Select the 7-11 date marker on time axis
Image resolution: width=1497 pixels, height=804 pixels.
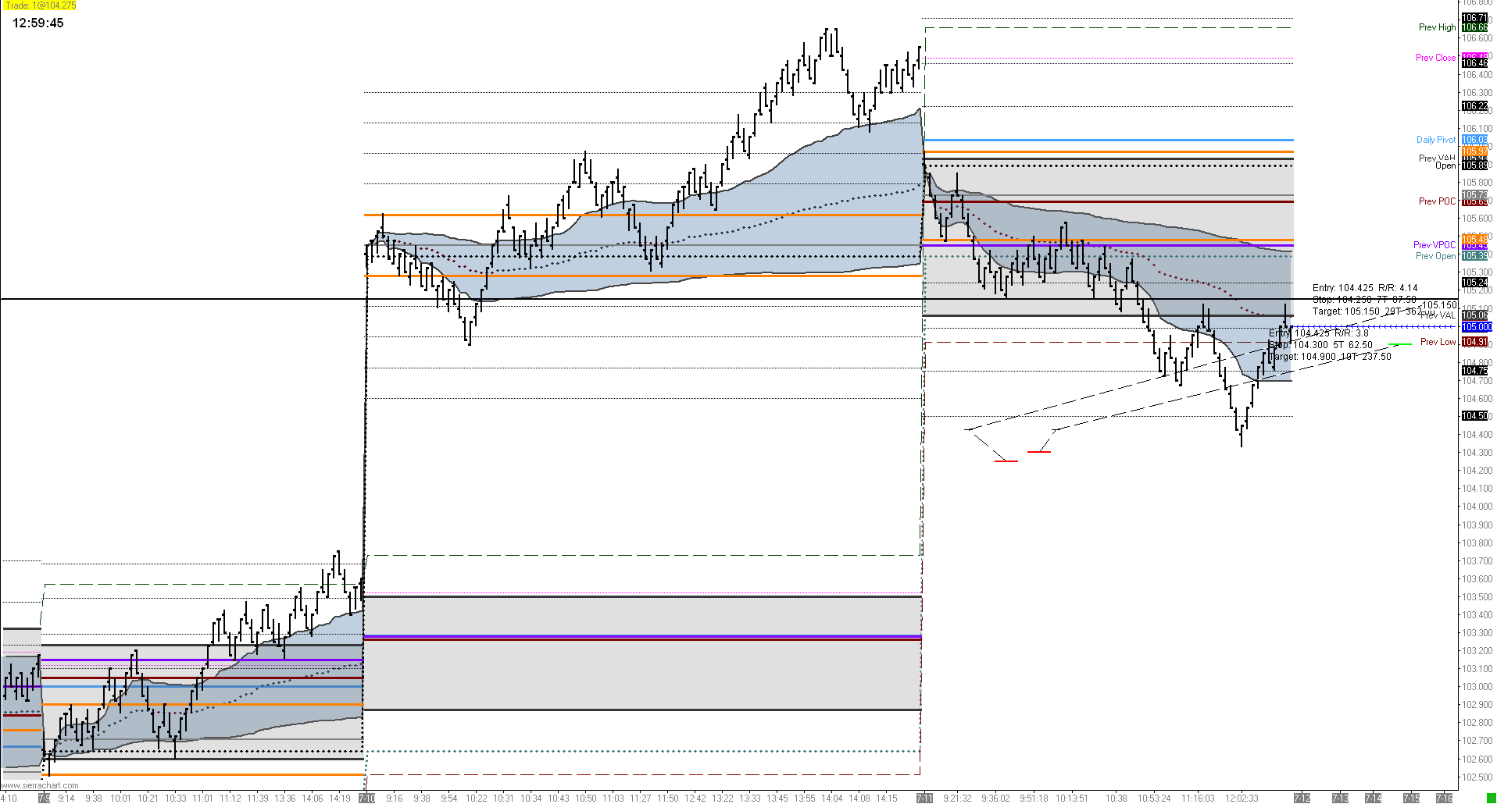coord(924,799)
